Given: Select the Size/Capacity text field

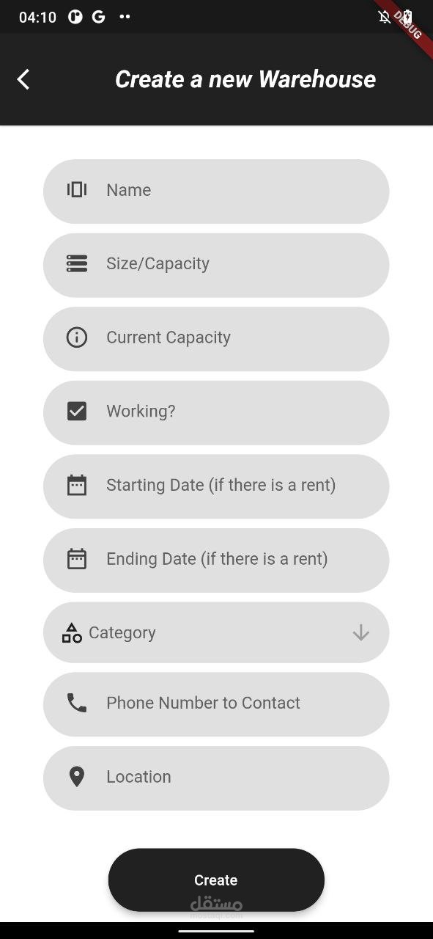Looking at the screenshot, I should 216,266.
